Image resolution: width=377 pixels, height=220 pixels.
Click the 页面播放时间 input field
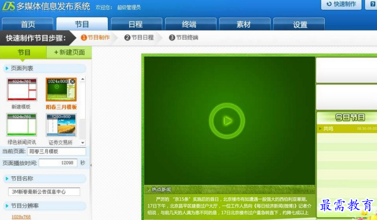click(58, 163)
